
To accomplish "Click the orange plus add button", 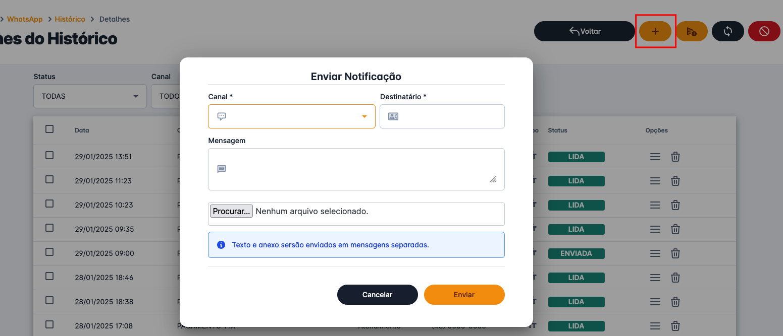I will pos(655,31).
